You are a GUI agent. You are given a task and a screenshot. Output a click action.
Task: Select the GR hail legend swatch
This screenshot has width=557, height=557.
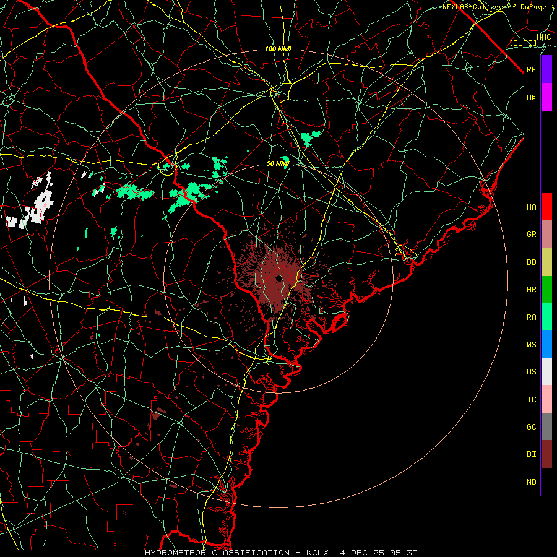[x=546, y=235]
